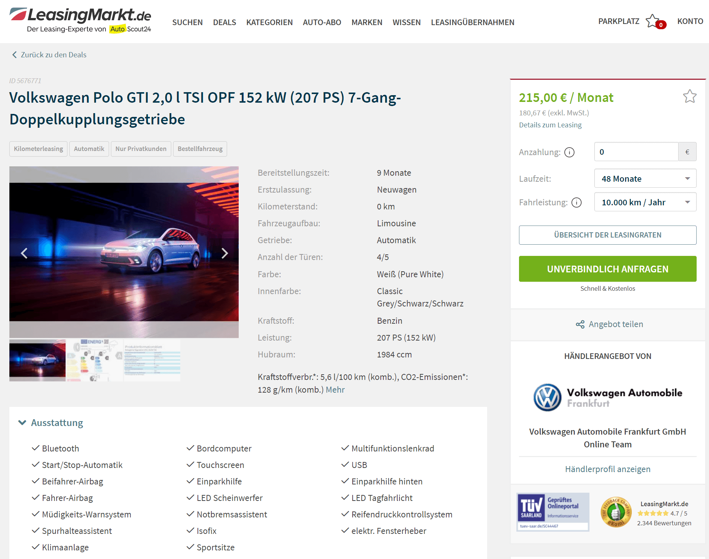This screenshot has width=709, height=559.
Task: Select the car photo thumbnail
Action: click(x=37, y=360)
